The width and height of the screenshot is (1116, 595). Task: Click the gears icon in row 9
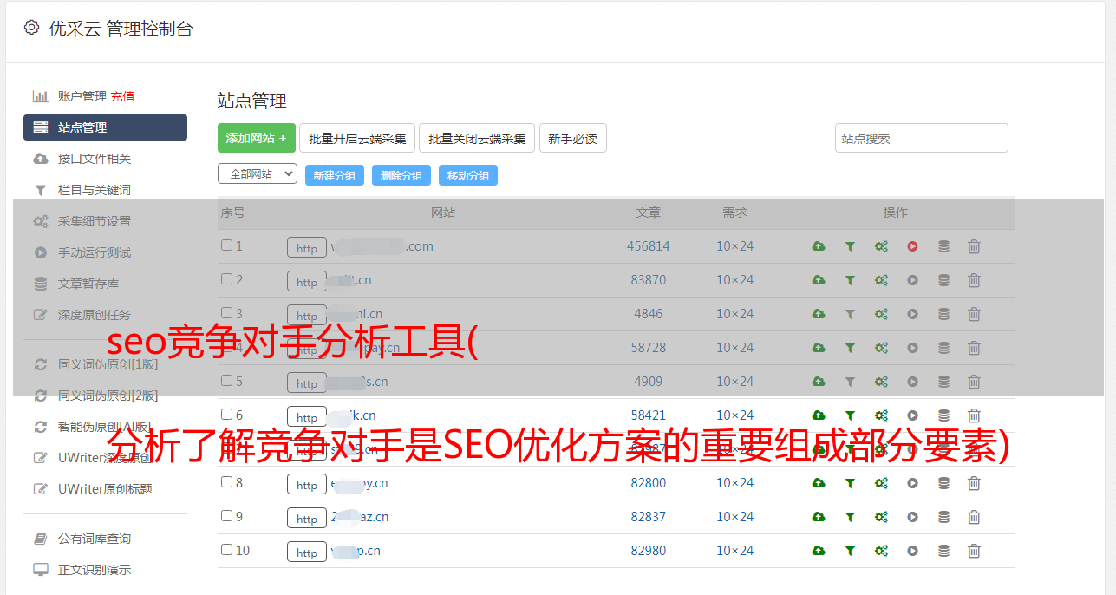tap(881, 517)
